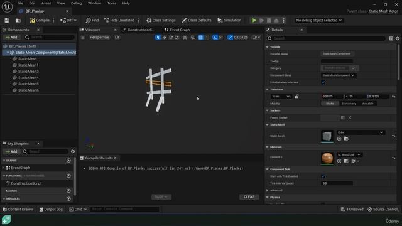
Task: Toggle grid snapping in viewport
Action: (201, 38)
